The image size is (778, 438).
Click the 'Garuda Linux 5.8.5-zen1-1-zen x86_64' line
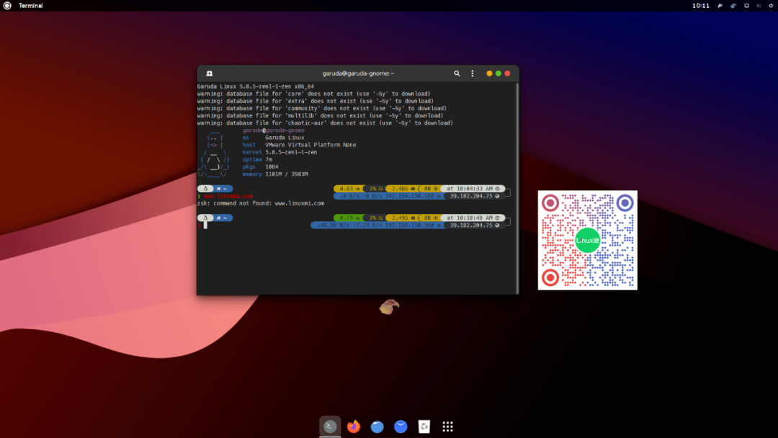tap(256, 86)
